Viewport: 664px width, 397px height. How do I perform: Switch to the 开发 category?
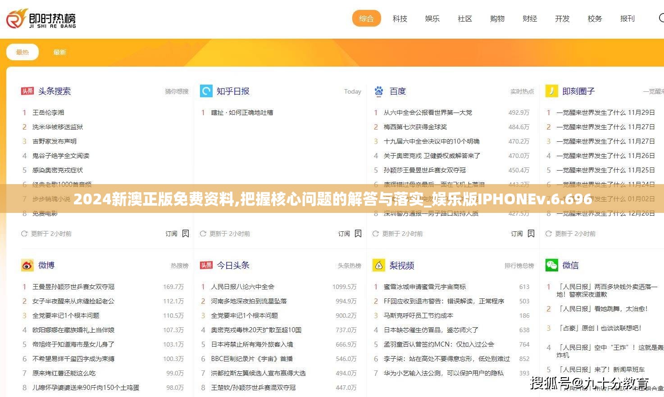[562, 18]
